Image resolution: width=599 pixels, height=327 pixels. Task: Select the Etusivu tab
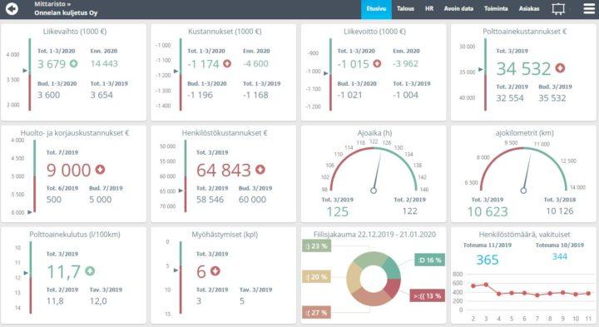tap(376, 8)
